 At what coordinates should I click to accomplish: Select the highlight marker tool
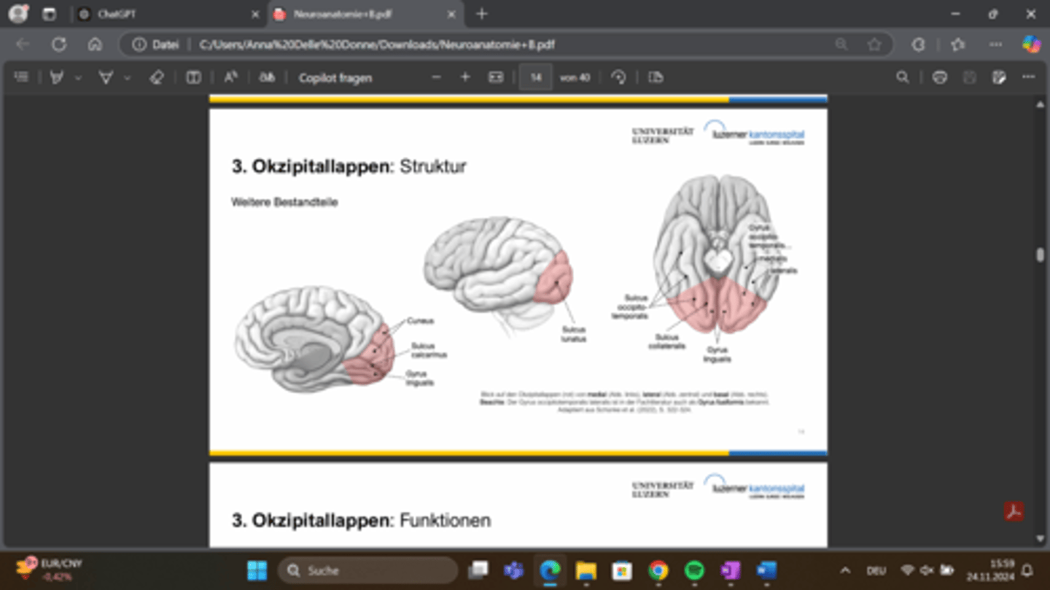(57, 77)
